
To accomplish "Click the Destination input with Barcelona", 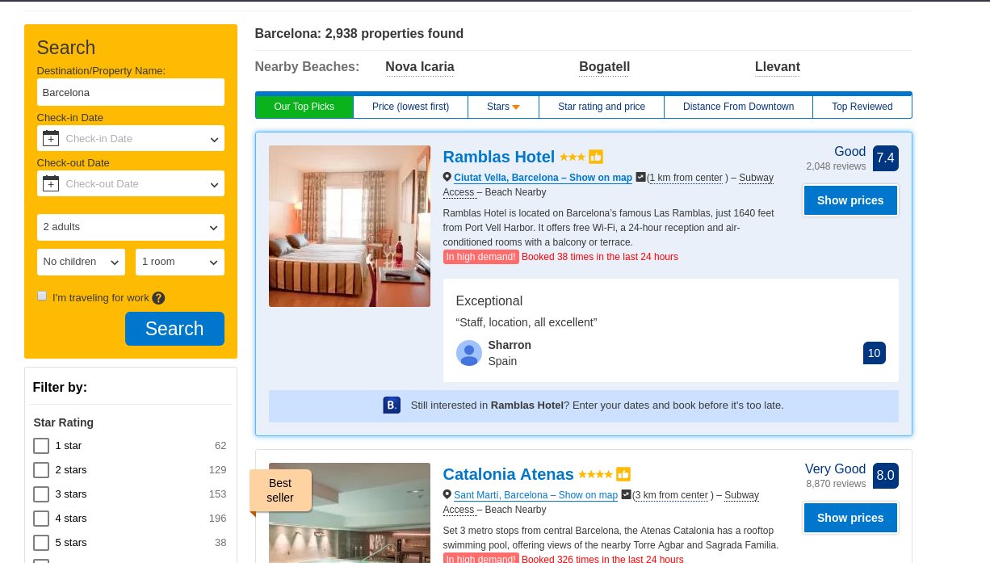I will pos(131,92).
